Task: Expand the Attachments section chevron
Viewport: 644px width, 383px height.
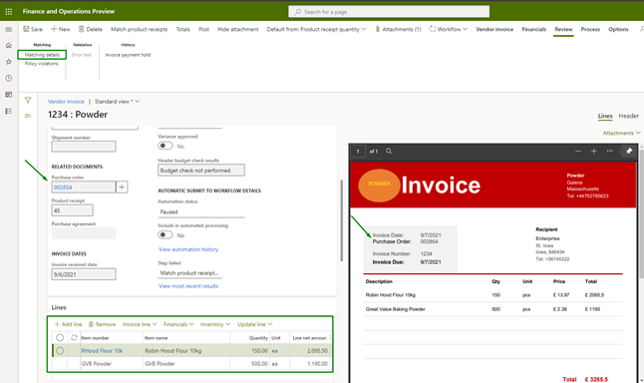Action: (638, 133)
